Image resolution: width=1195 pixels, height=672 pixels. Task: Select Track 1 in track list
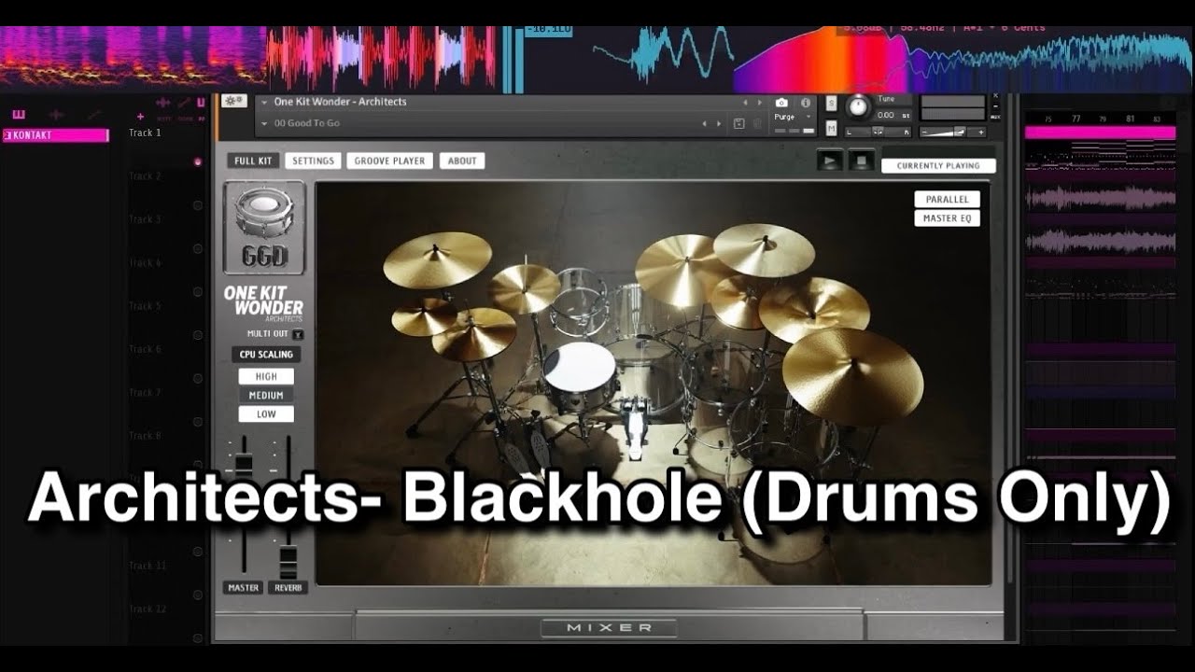point(145,133)
